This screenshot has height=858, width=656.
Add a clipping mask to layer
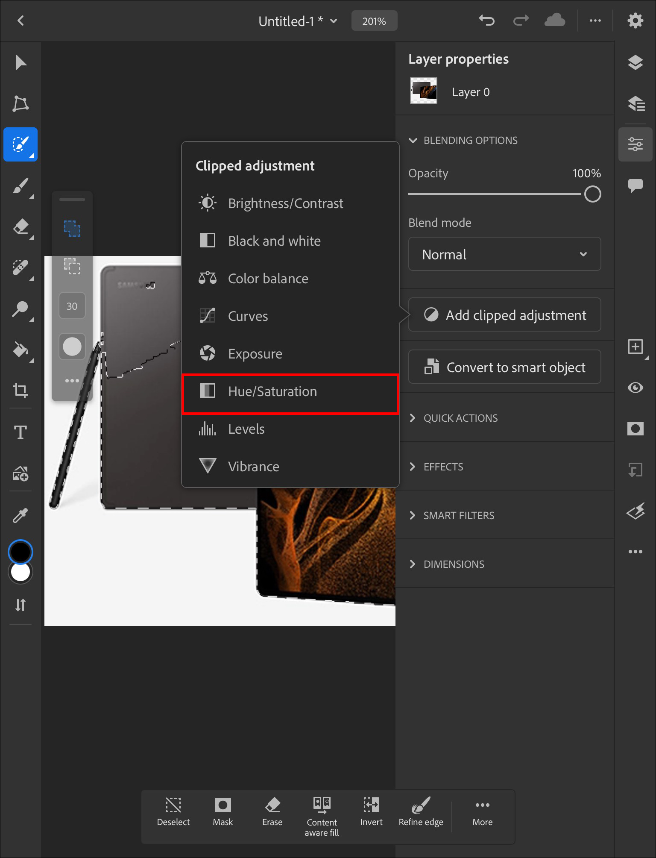click(635, 470)
